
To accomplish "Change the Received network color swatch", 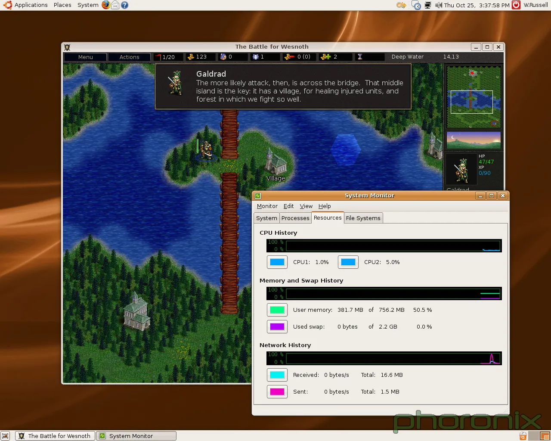I will [x=277, y=375].
